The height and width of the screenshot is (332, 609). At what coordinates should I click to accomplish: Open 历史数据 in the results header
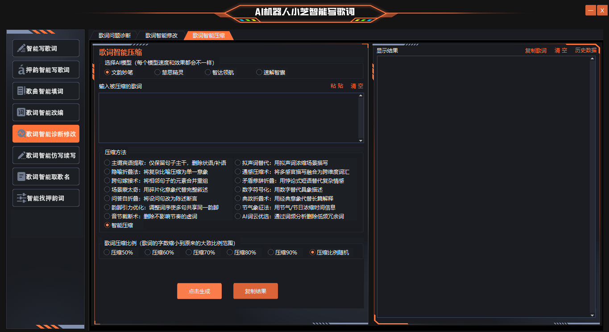(585, 50)
